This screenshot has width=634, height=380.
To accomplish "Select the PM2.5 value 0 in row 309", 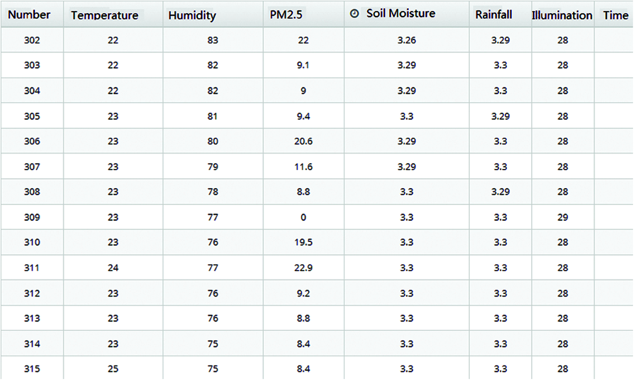I will [303, 217].
